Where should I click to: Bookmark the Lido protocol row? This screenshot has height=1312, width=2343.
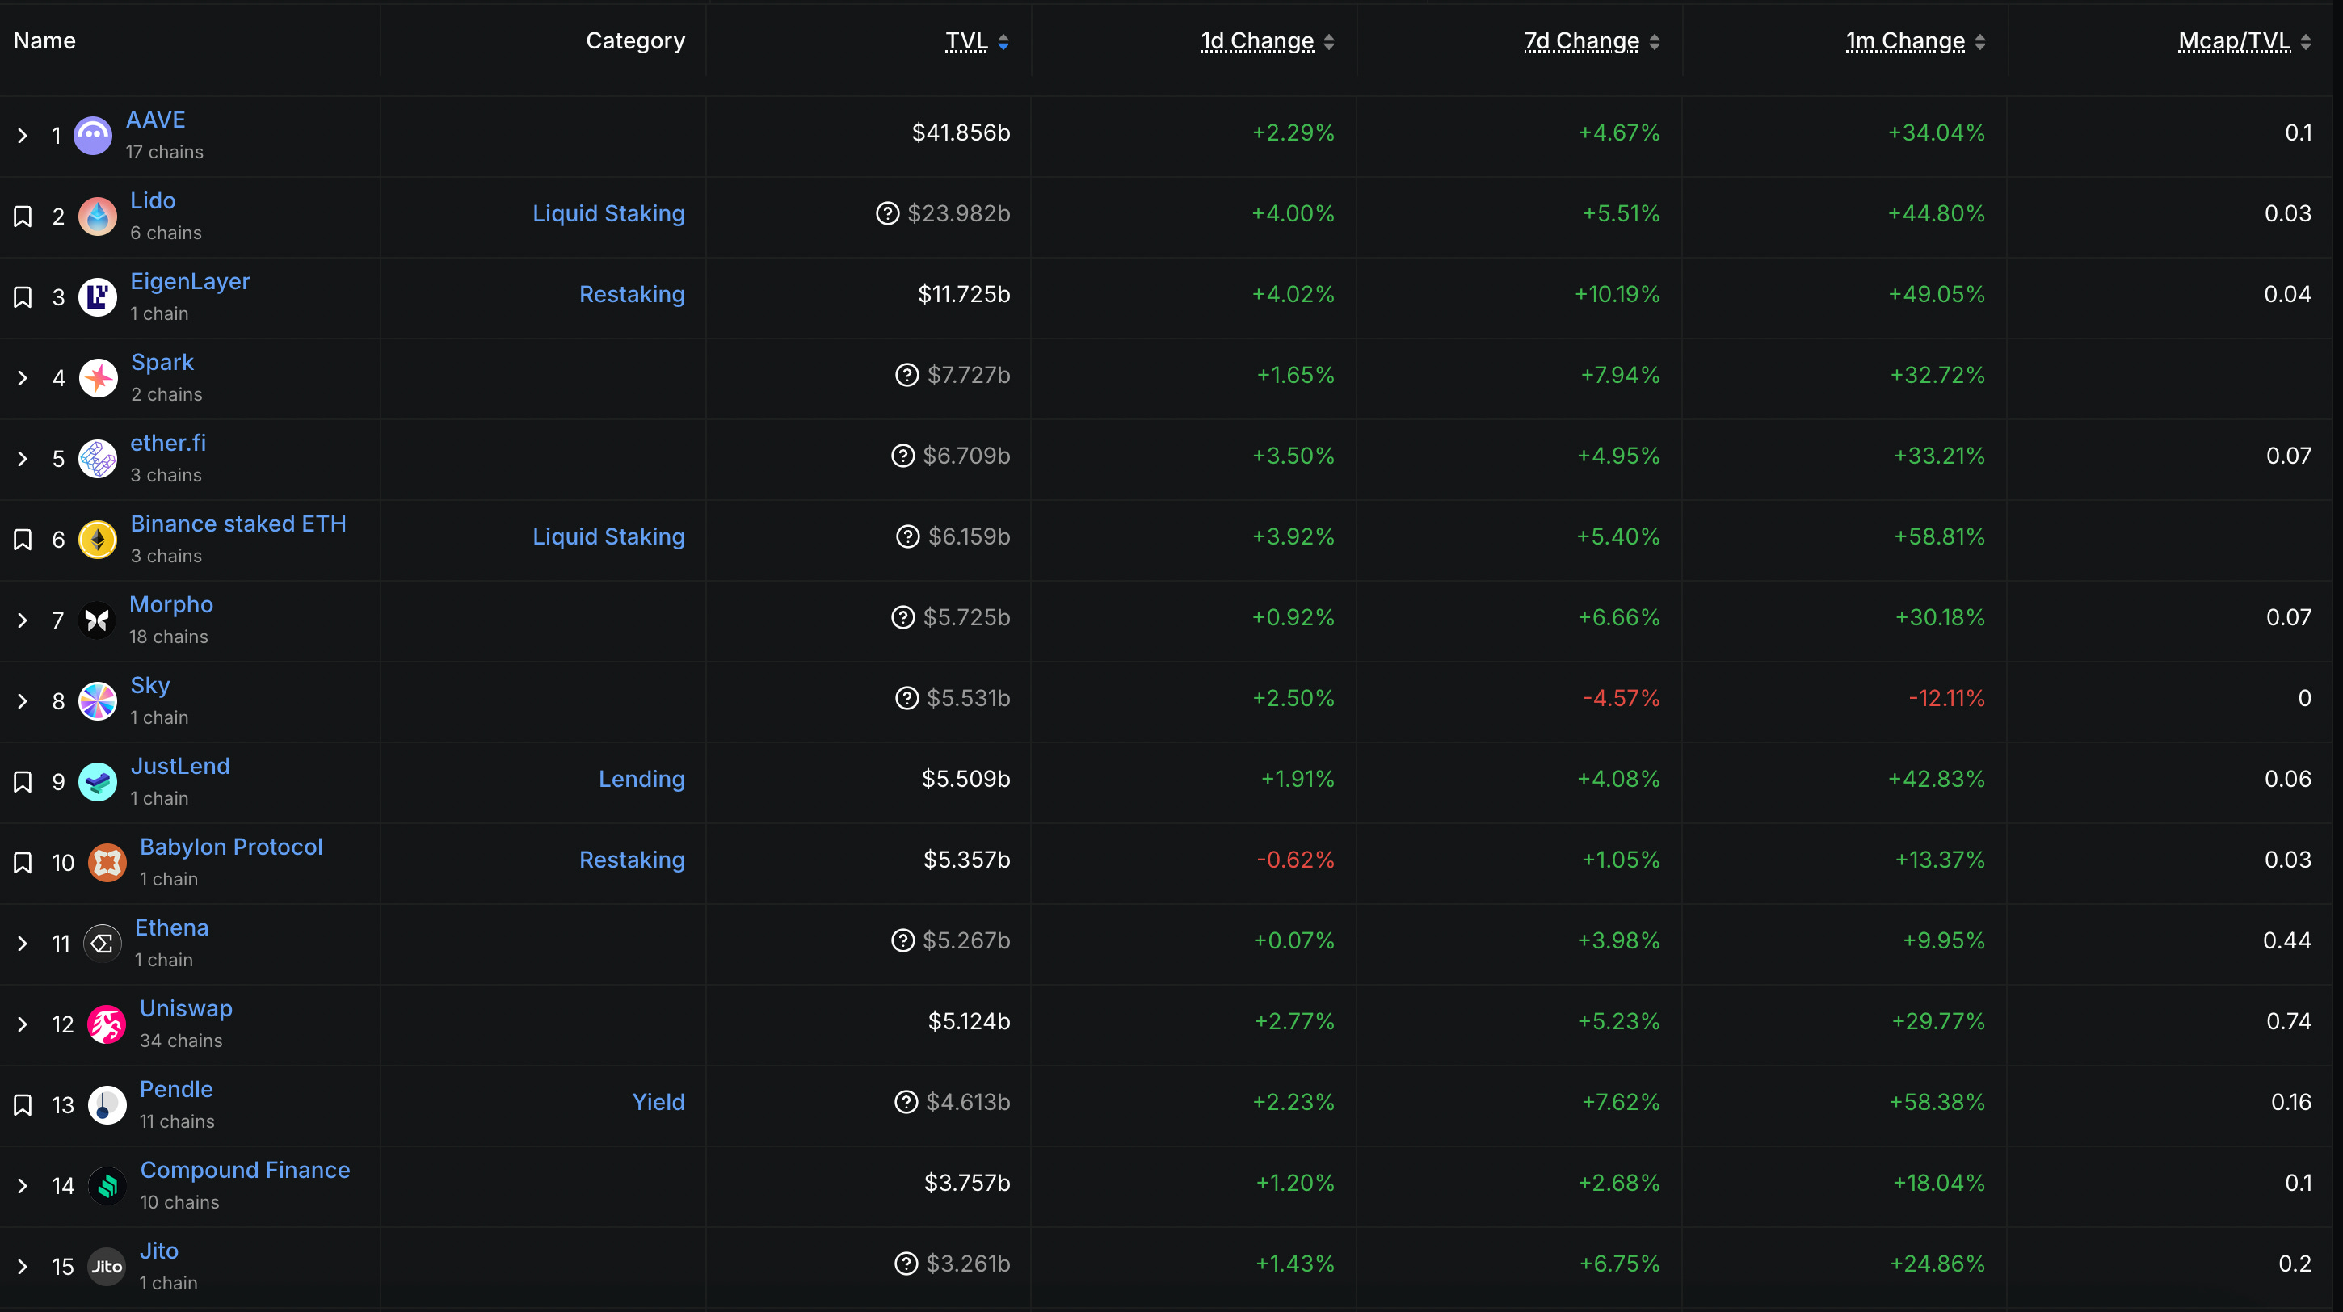tap(23, 217)
